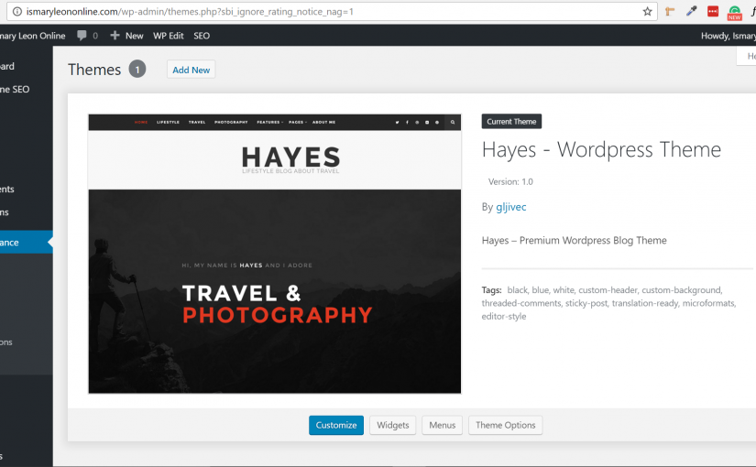Click the Add New theme button

[191, 70]
